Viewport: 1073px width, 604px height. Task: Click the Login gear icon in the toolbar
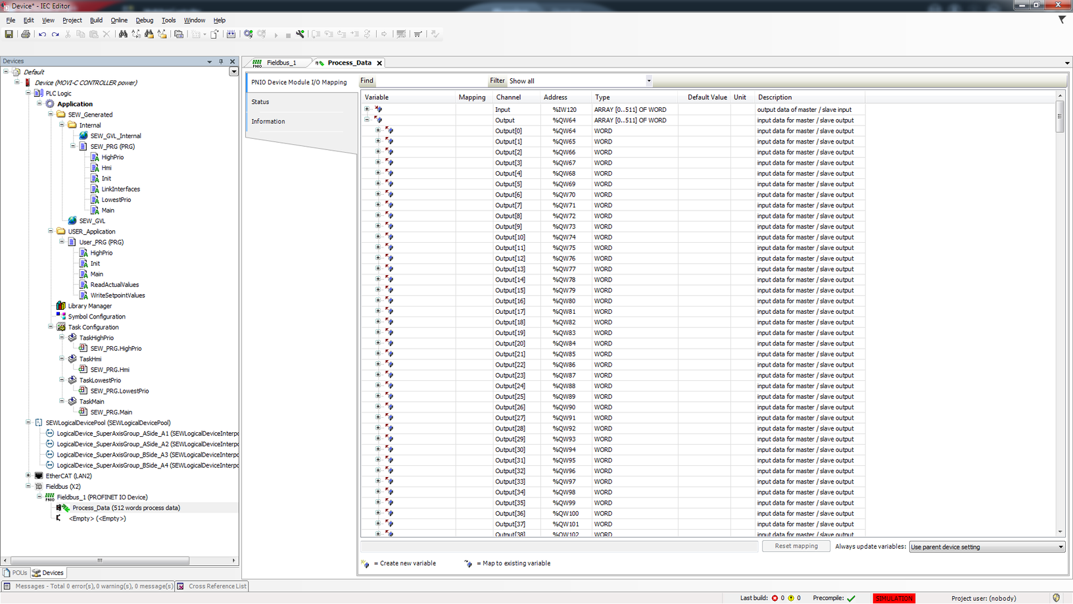[249, 34]
